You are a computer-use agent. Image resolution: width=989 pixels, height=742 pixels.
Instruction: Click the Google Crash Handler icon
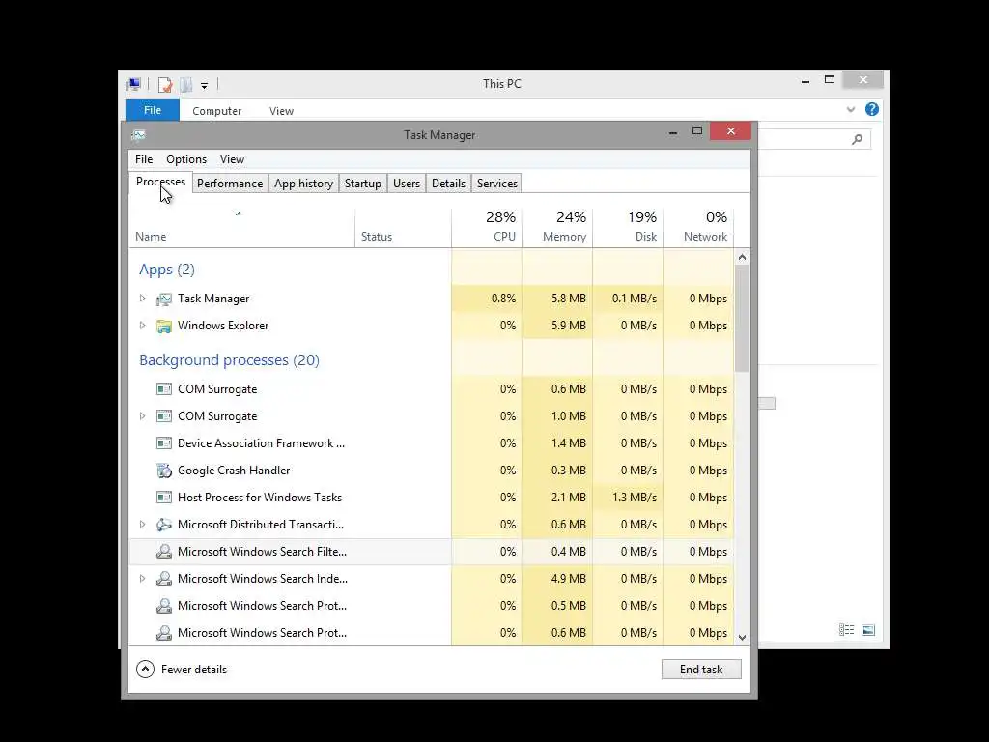[x=164, y=471]
